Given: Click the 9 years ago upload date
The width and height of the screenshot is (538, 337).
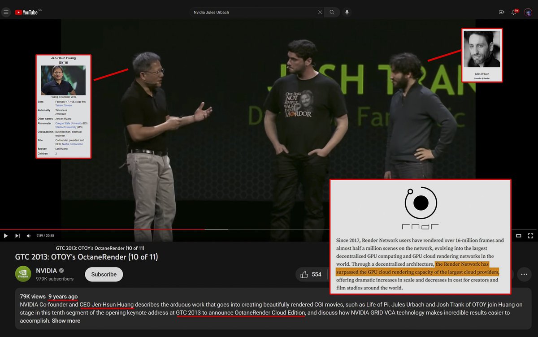Looking at the screenshot, I should tap(63, 297).
